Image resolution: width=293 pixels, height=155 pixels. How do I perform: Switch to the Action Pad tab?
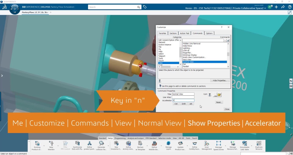pos(185,33)
